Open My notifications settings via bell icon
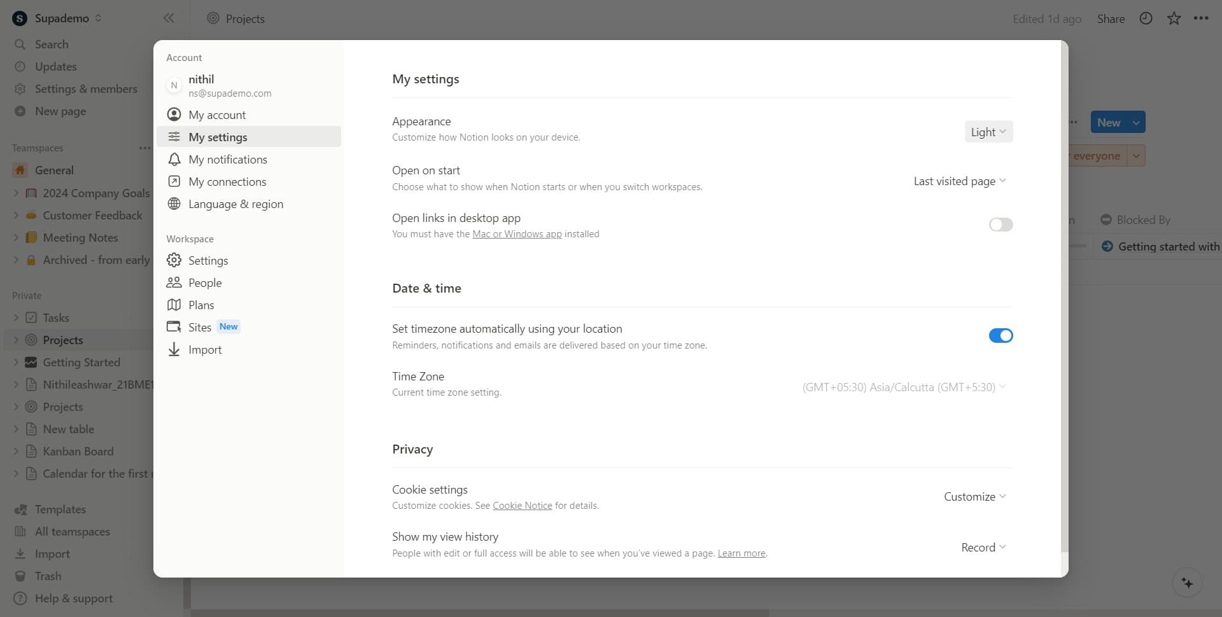This screenshot has width=1222, height=617. (x=174, y=159)
